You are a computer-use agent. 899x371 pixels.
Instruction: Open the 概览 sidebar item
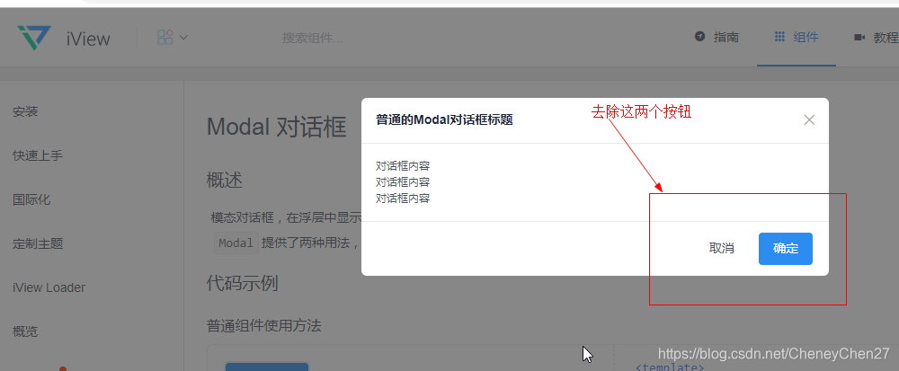click(x=25, y=331)
